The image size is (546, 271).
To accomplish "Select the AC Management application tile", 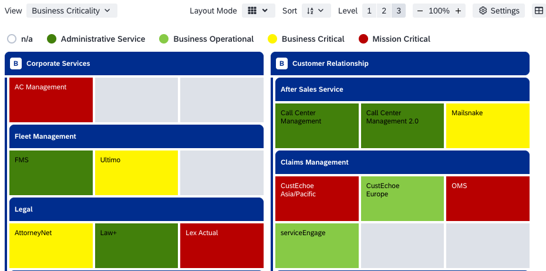I will tap(51, 100).
